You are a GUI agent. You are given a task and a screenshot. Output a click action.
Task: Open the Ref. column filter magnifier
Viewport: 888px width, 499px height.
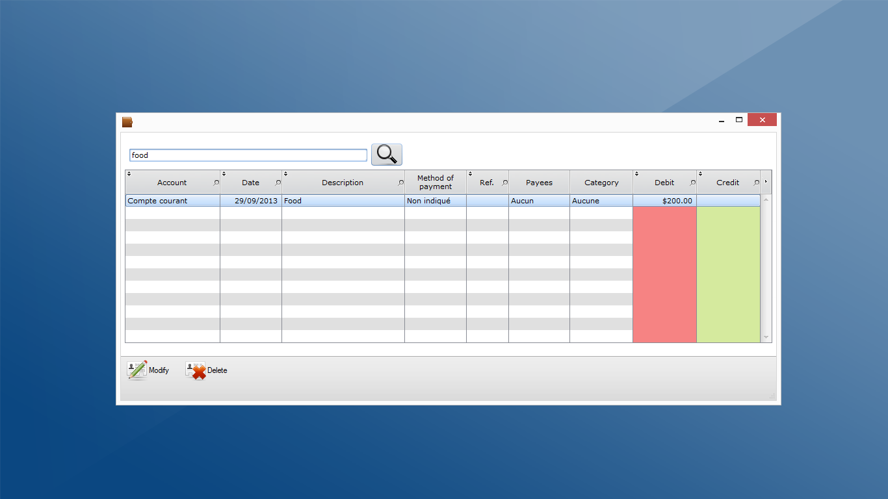(505, 183)
